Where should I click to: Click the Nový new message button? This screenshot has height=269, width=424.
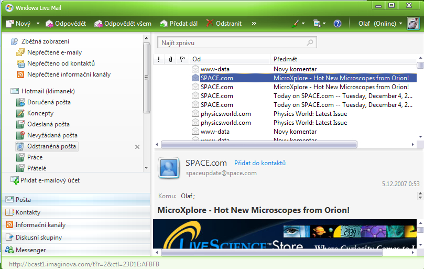coord(18,24)
